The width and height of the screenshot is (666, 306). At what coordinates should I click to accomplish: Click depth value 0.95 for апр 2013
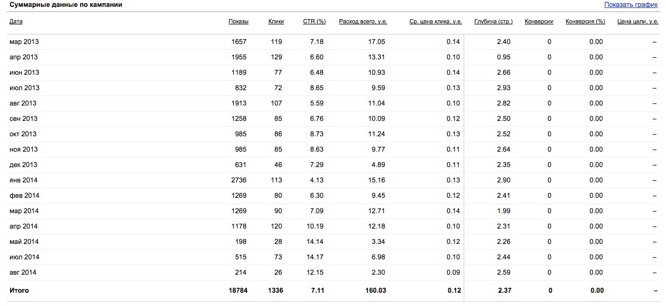503,57
